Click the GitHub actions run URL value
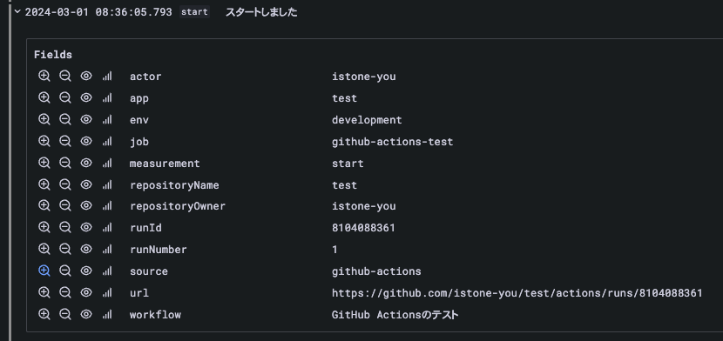Viewport: 723px width, 341px height. pyautogui.click(x=517, y=293)
